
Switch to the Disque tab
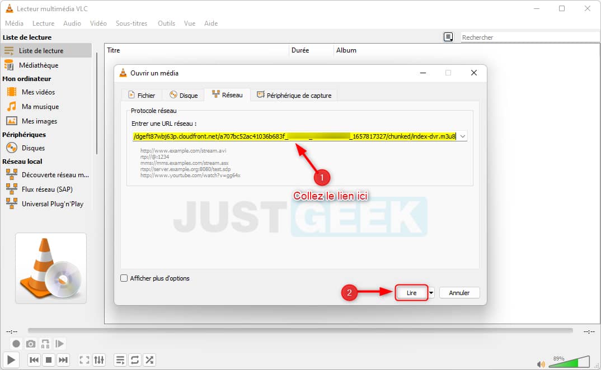pyautogui.click(x=184, y=95)
